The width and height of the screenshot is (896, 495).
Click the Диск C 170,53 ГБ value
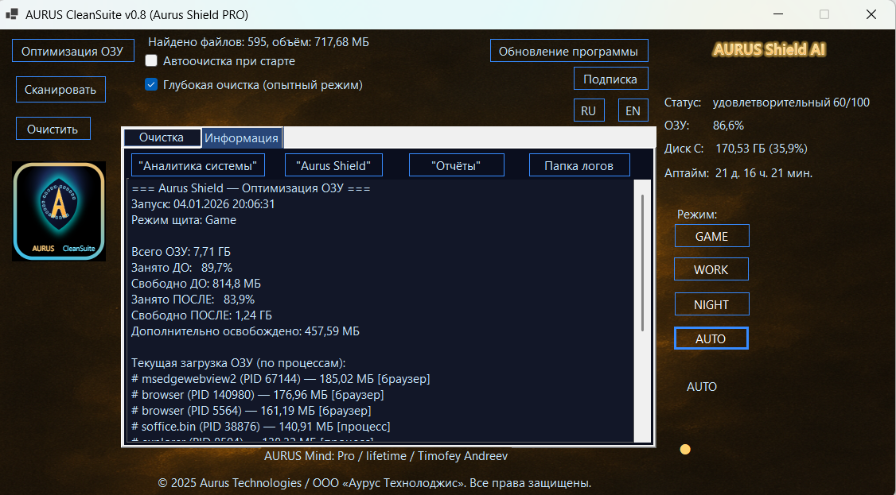762,149
